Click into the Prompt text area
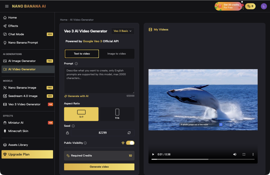The height and width of the screenshot is (175, 270). click(99, 80)
